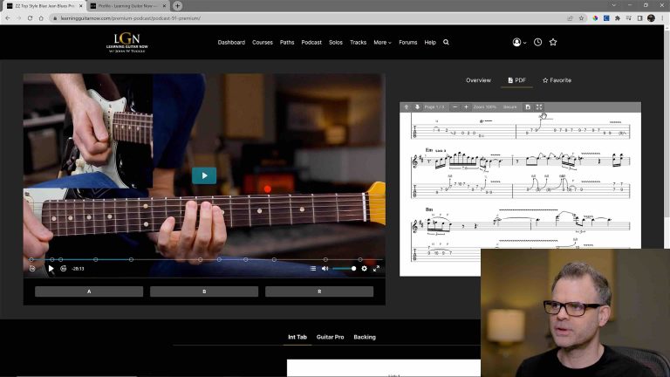Reload the page with refresh icon

30,18
